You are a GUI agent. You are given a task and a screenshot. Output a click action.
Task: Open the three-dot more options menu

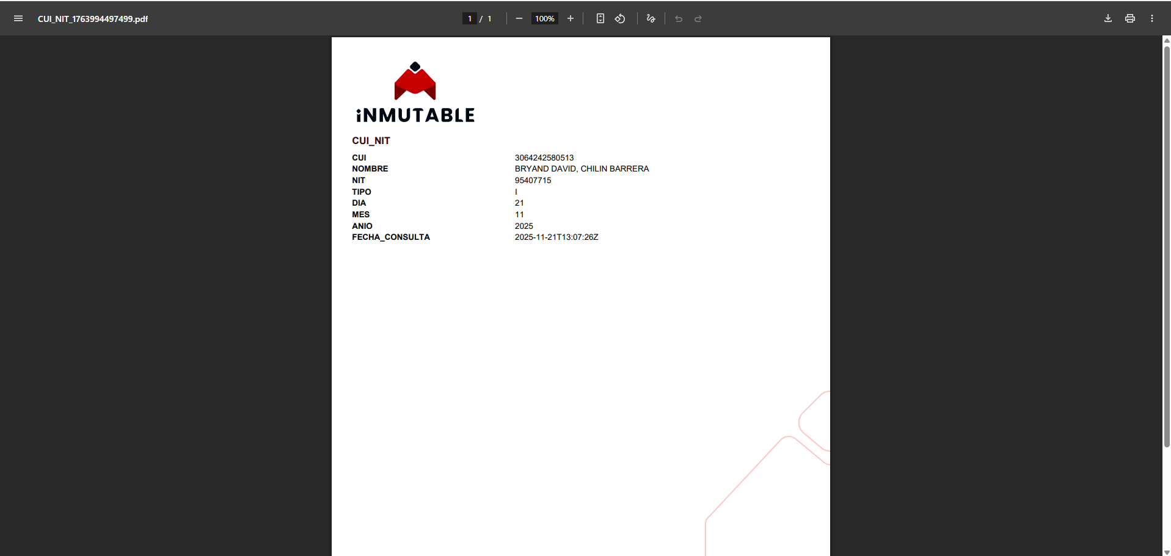click(1151, 18)
